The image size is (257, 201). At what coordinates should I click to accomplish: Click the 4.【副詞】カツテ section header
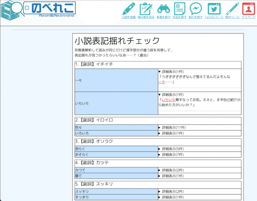point(158,163)
